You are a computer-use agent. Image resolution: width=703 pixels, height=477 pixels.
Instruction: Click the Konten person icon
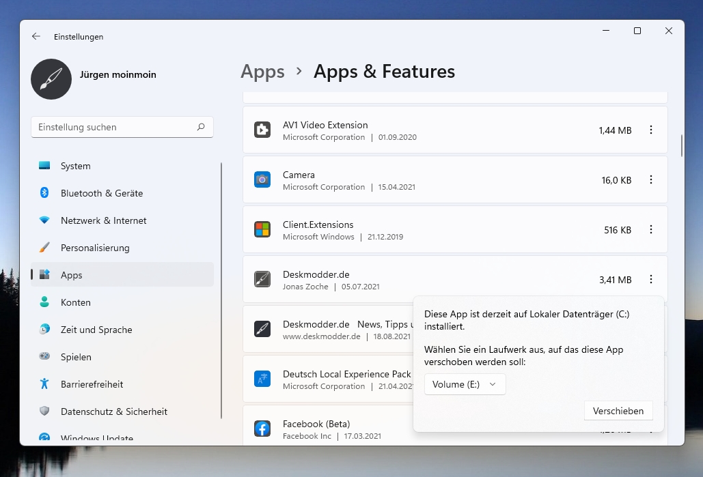point(44,302)
